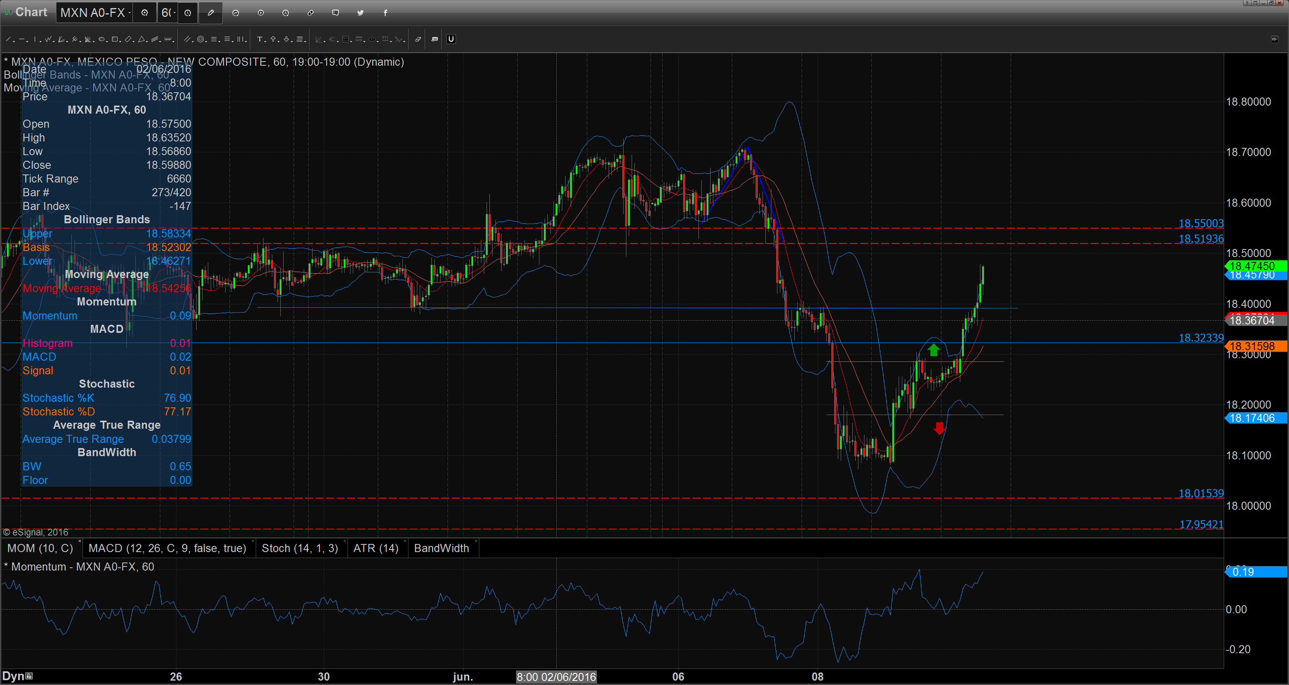
Task: Select the concentric Fibonacci circles tool
Action: pos(201,39)
